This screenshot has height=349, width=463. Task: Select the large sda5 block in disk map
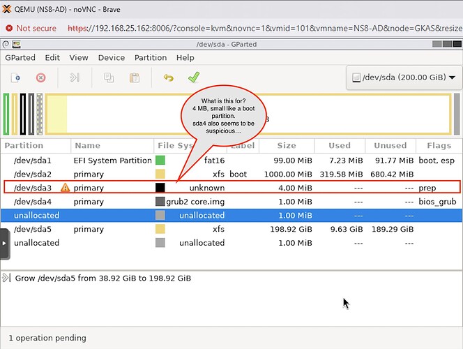(x=248, y=114)
